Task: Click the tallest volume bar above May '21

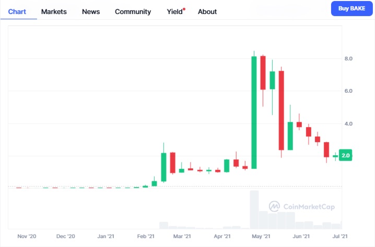Action: pos(254,209)
